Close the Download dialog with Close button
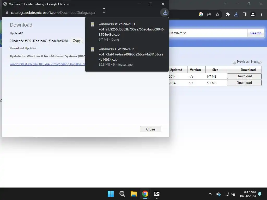 pyautogui.click(x=150, y=129)
